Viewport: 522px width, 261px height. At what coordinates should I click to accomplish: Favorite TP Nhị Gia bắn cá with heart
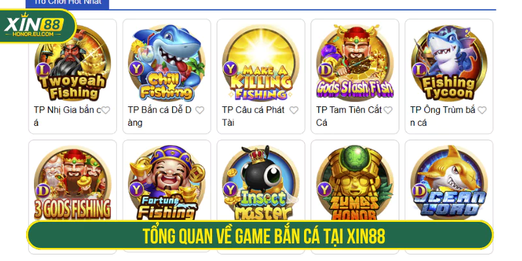click(106, 110)
